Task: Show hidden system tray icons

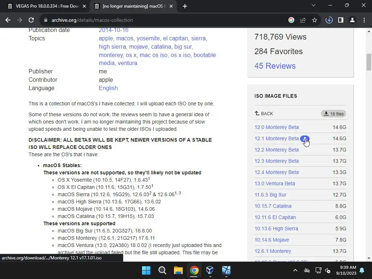Action: [x=295, y=270]
